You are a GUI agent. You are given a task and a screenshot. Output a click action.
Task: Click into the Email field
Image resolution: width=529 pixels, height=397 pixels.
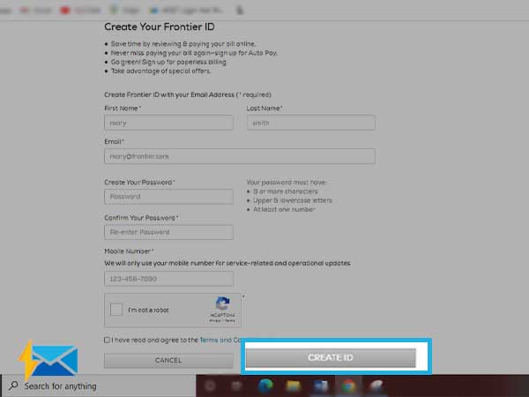click(240, 156)
